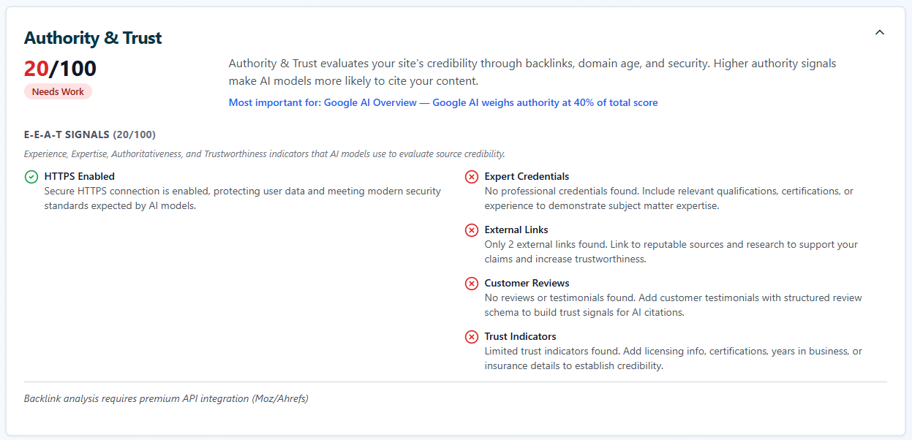
Task: Click the failure icon for the Trust Indicators signal
Action: [x=471, y=336]
